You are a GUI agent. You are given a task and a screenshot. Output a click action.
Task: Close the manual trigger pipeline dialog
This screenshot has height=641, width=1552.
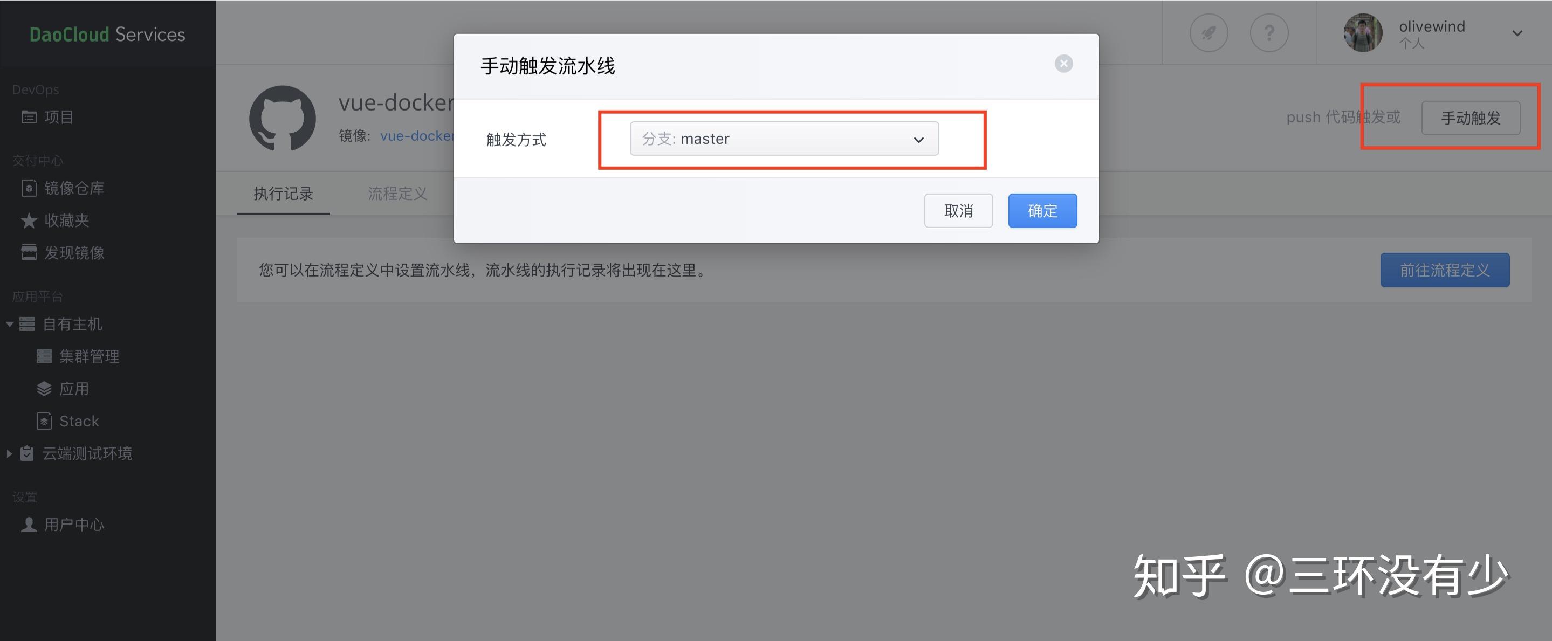pyautogui.click(x=1063, y=63)
